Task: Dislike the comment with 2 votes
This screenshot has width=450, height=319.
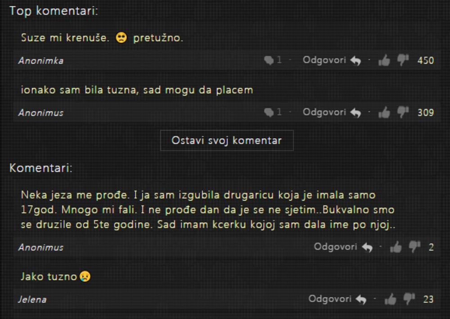Action: point(414,246)
